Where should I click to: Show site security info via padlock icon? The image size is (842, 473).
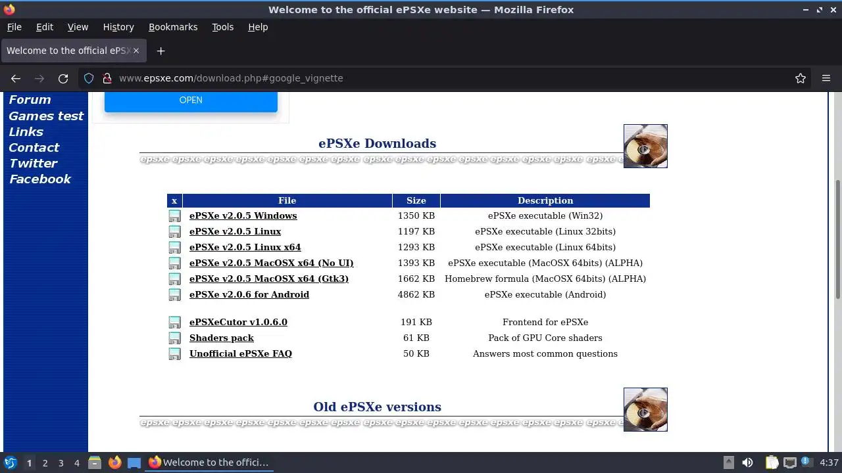point(107,78)
